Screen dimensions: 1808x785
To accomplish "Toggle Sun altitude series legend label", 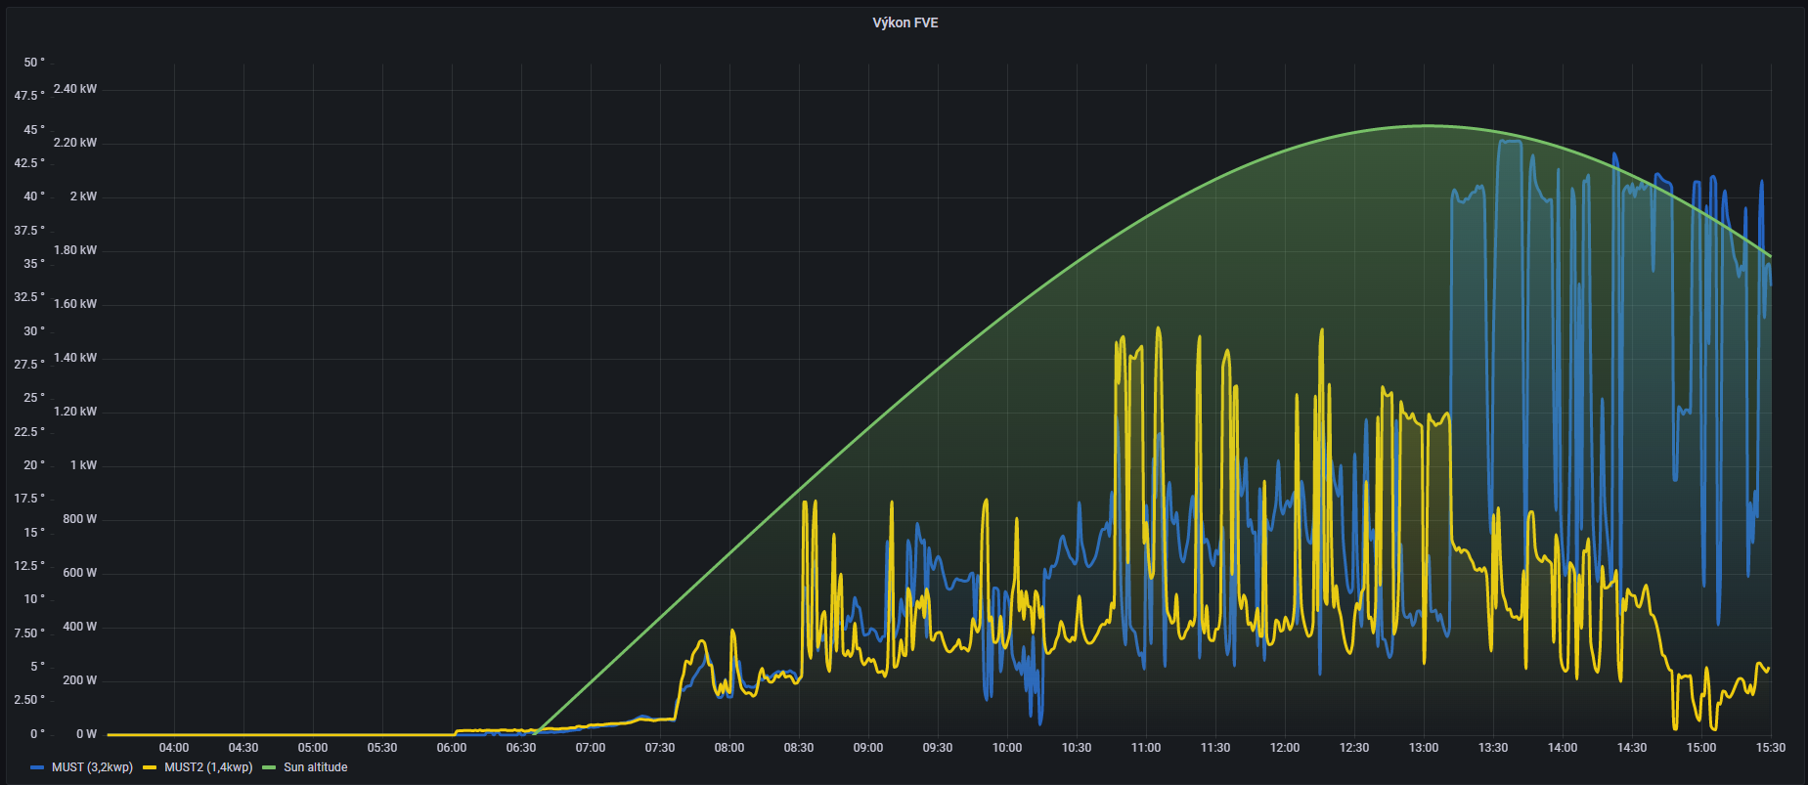I will click(315, 767).
